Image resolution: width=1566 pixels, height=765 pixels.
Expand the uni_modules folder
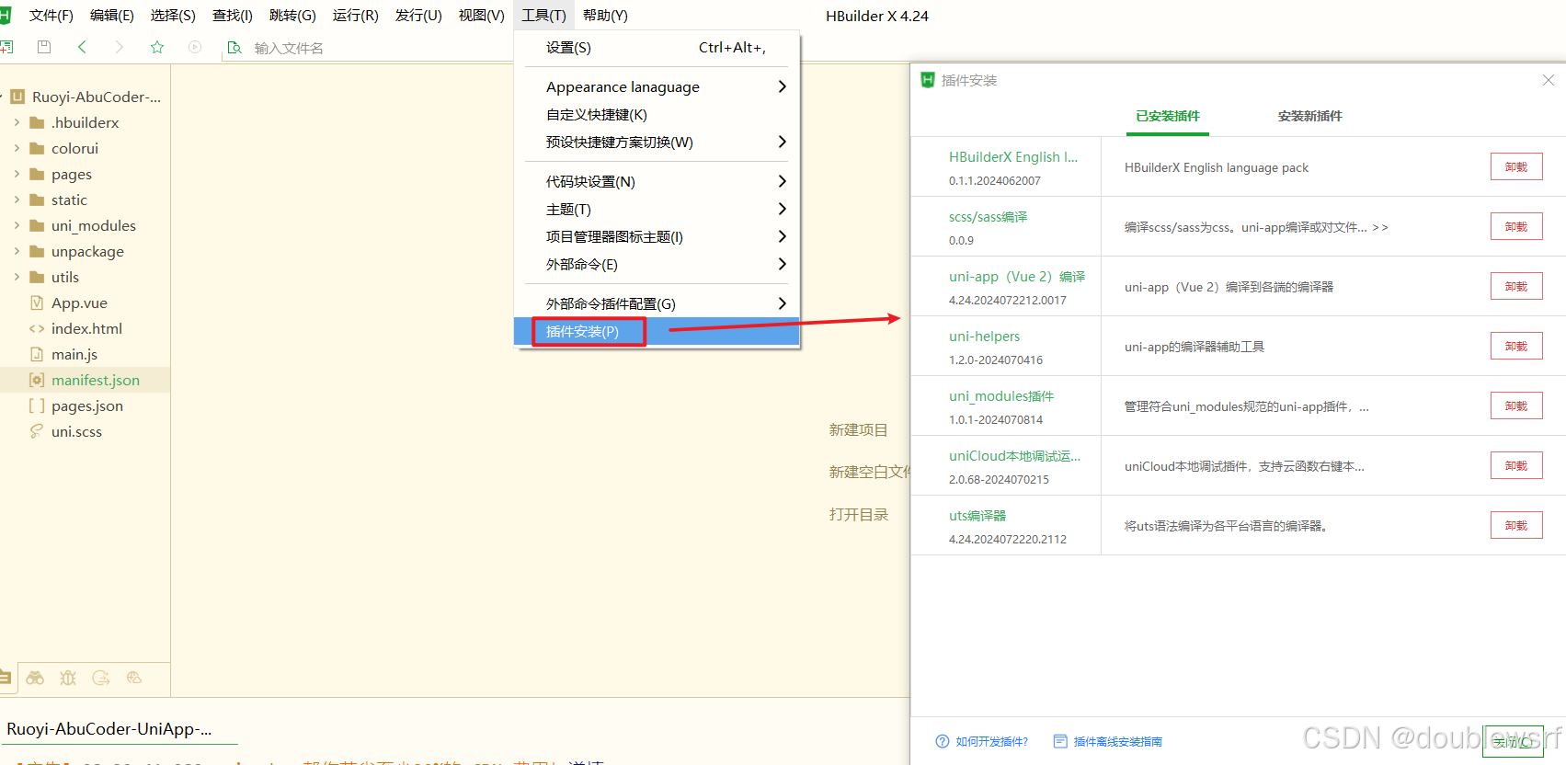[x=17, y=225]
